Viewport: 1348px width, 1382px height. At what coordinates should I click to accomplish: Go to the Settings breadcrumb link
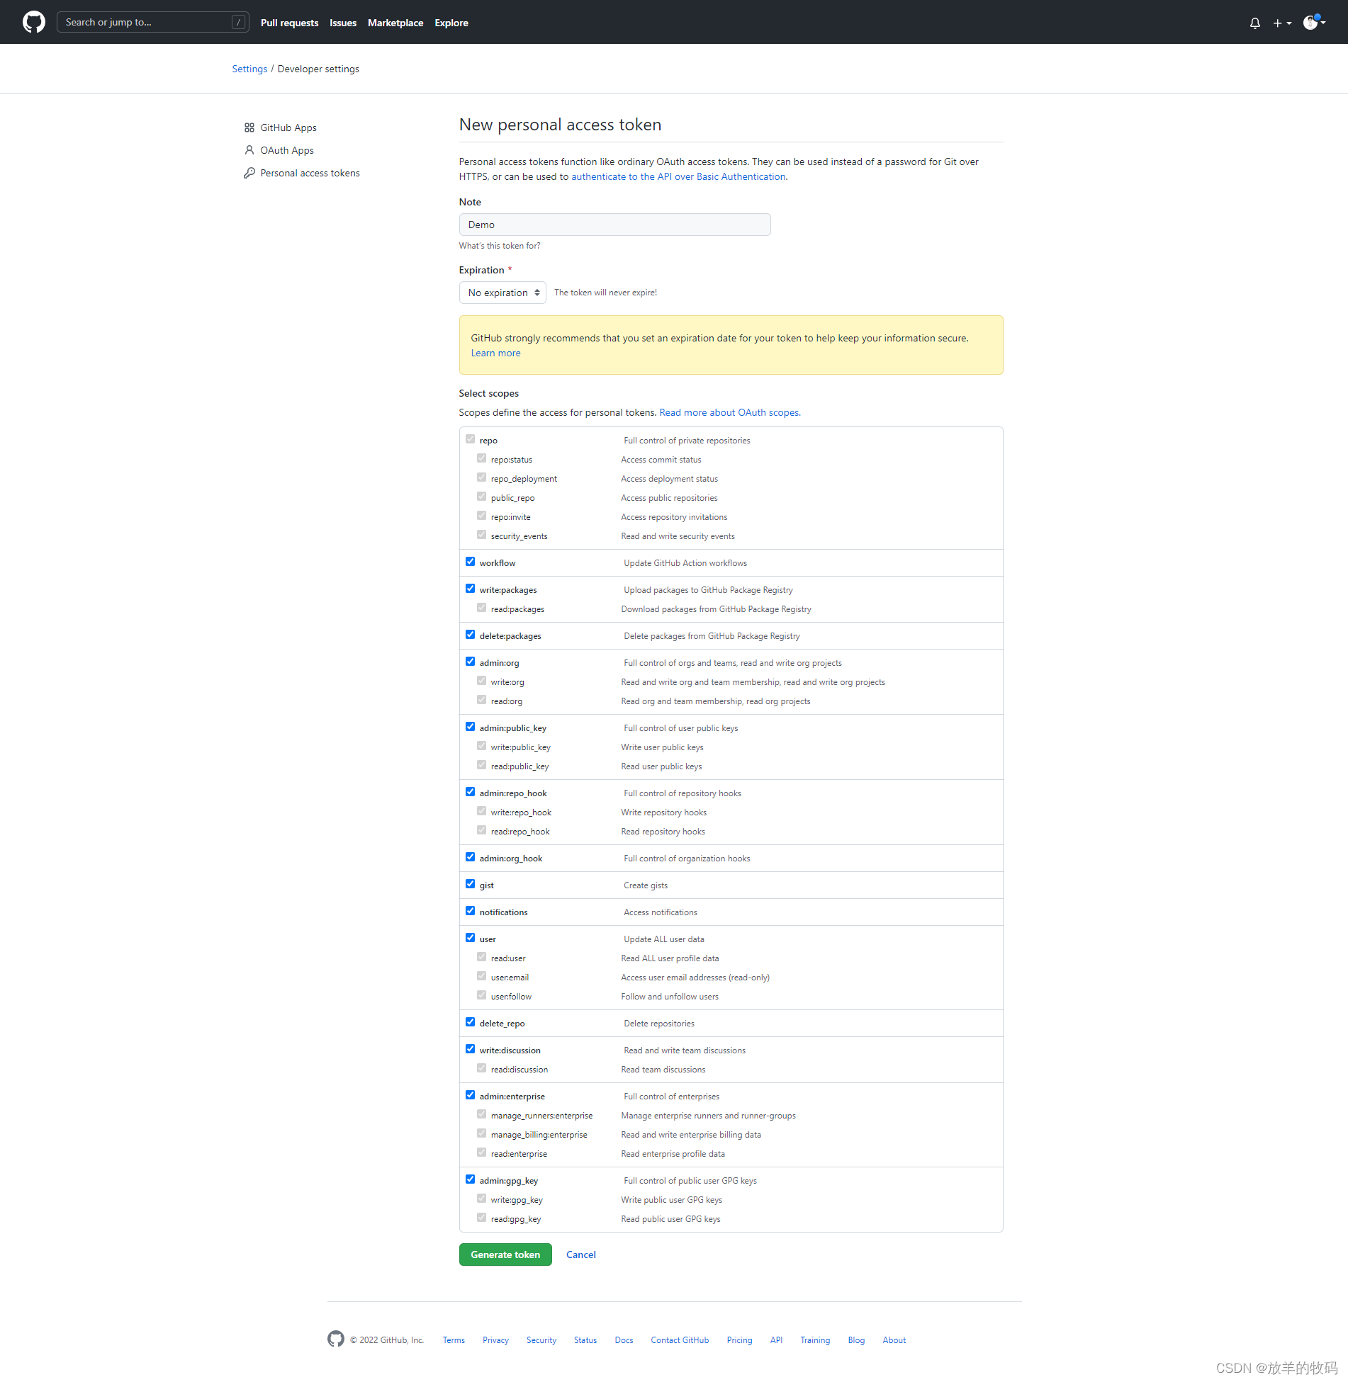249,69
